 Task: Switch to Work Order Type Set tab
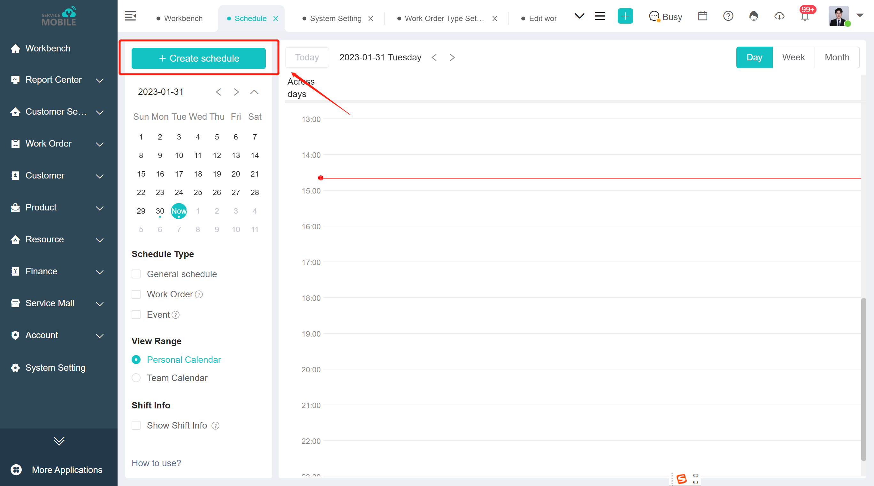441,19
